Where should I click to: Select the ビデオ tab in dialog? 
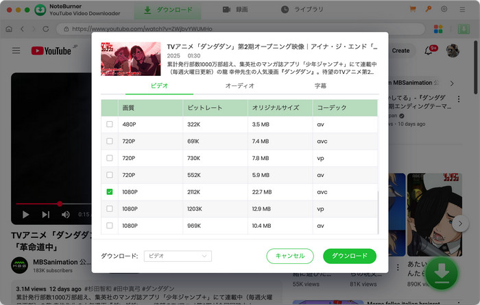pos(160,85)
